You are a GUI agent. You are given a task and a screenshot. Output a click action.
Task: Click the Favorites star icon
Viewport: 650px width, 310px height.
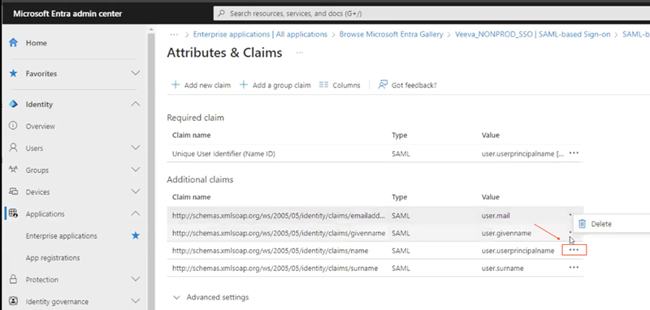(x=13, y=73)
